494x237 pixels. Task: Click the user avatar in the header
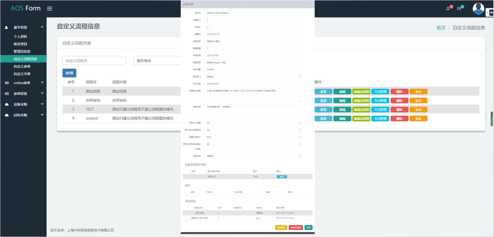[478, 9]
